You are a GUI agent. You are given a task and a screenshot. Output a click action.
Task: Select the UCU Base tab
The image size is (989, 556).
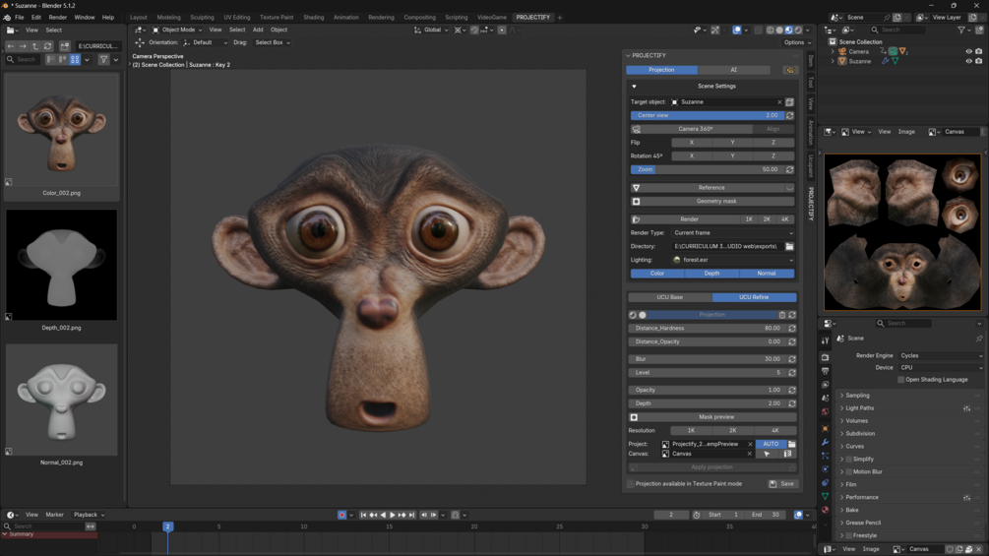coord(670,297)
